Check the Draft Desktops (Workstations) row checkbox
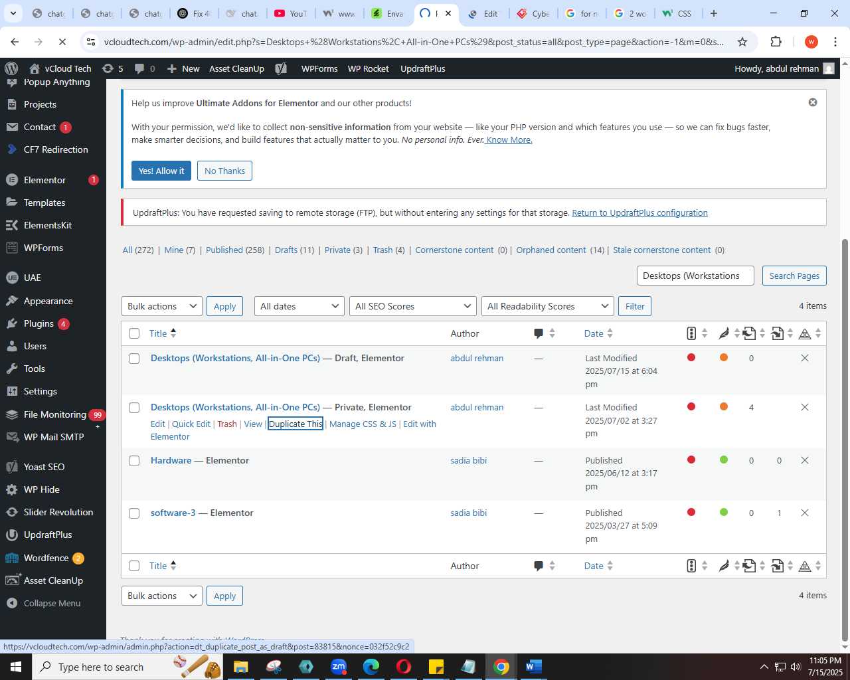Viewport: 850px width, 680px height. click(134, 359)
